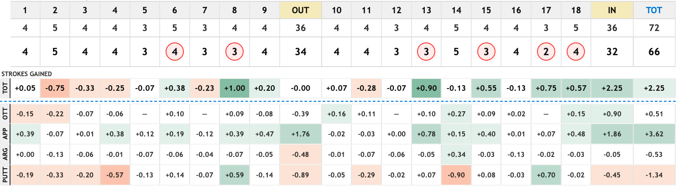
Task: Click the OTT row label
Action: click(5, 114)
